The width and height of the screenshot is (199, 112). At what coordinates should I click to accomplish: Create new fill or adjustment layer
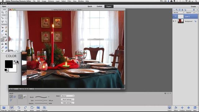(x=177, y=10)
